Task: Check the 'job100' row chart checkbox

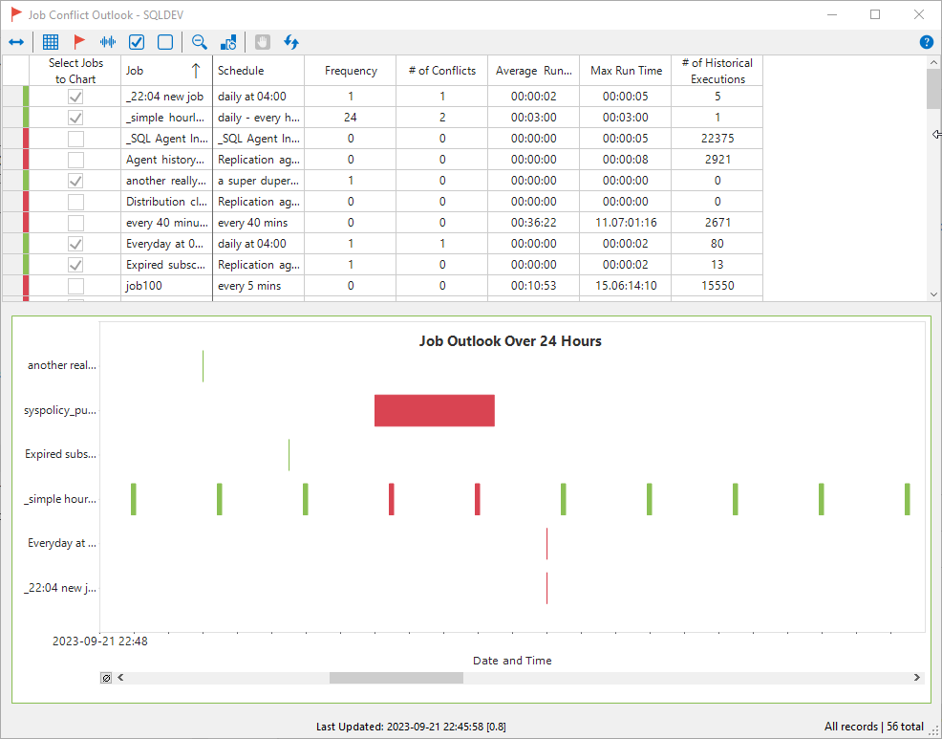Action: click(75, 286)
